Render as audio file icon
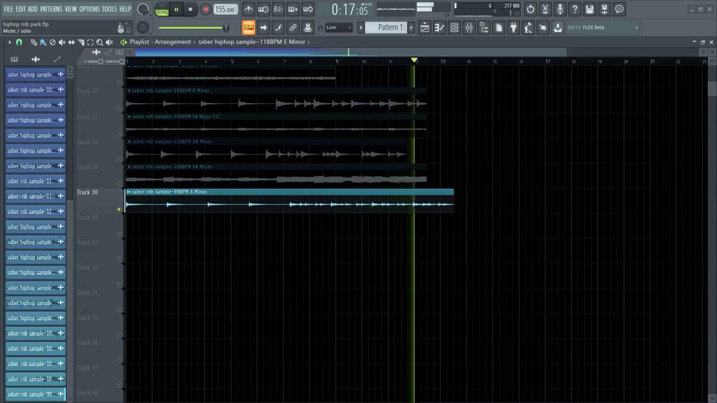The height and width of the screenshot is (403, 717). 604,9
